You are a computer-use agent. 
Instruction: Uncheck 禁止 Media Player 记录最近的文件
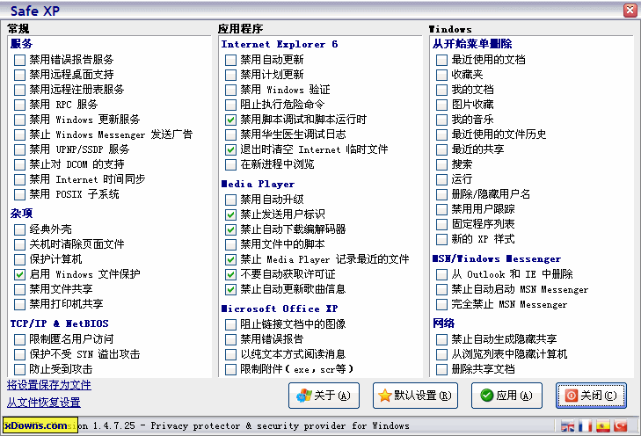point(230,259)
